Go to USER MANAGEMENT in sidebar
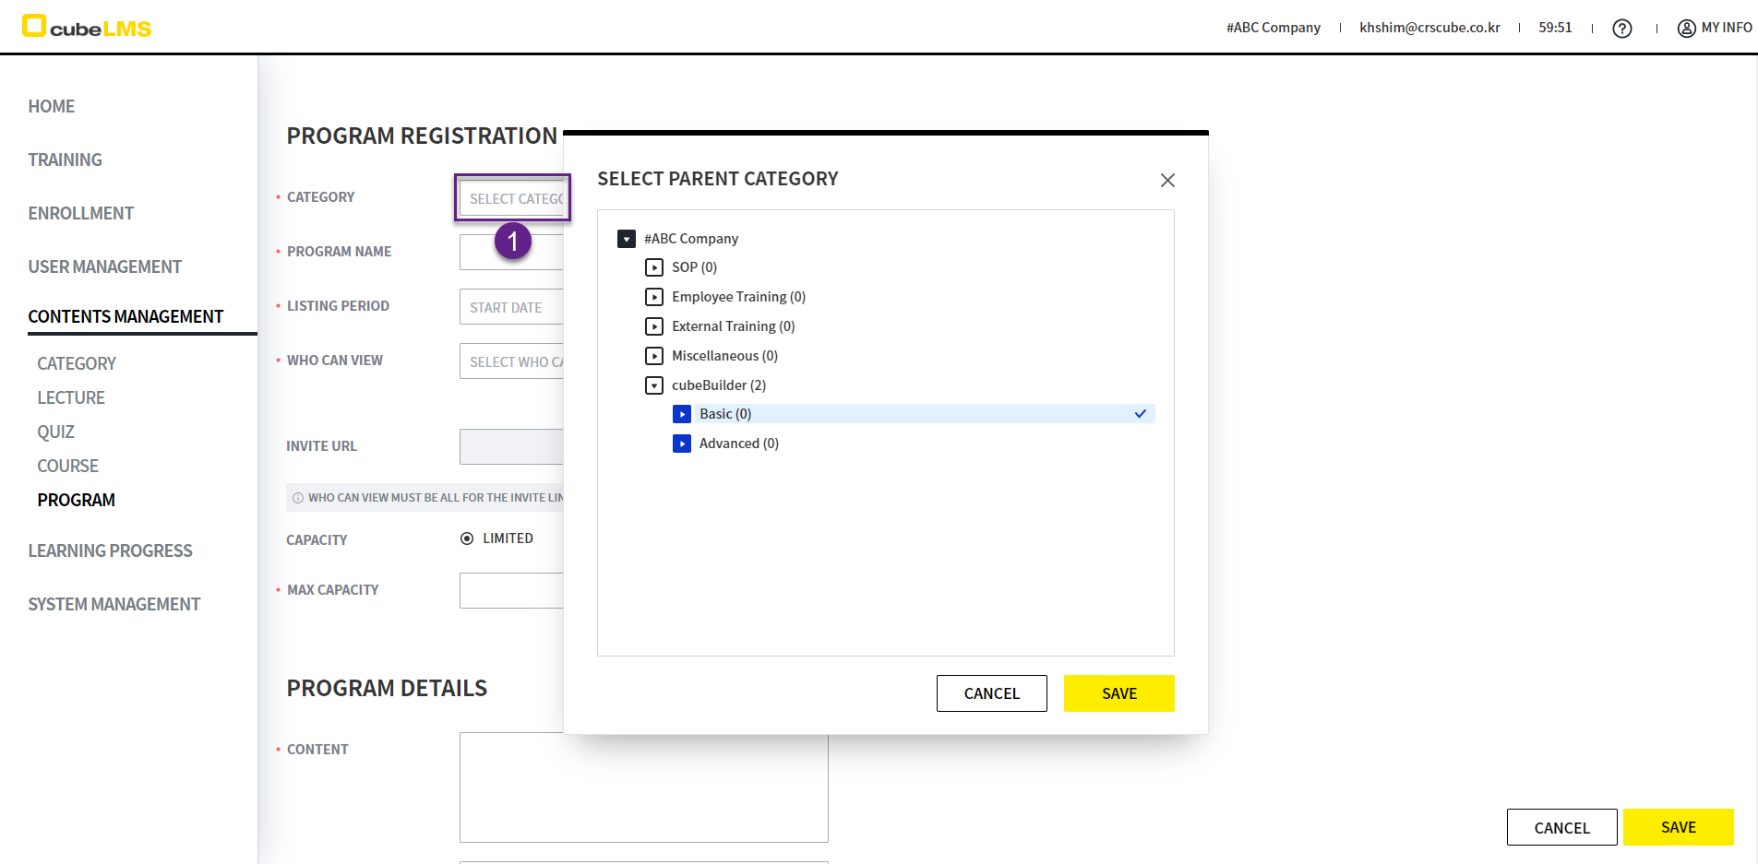 [104, 266]
